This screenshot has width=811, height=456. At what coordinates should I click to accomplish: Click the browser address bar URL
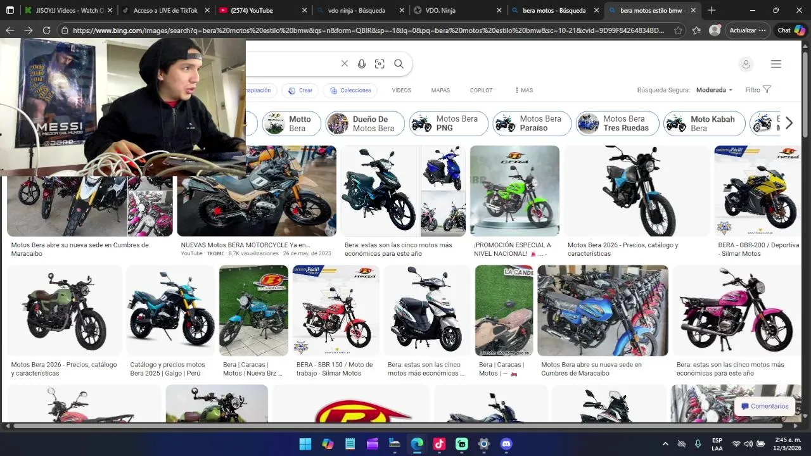367,30
